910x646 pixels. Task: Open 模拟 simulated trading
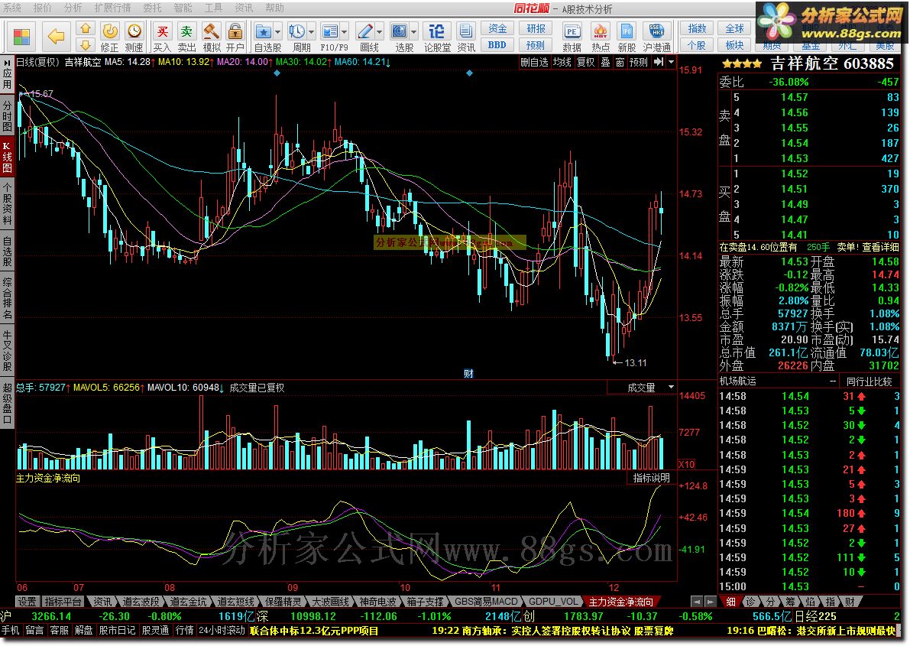pyautogui.click(x=211, y=37)
